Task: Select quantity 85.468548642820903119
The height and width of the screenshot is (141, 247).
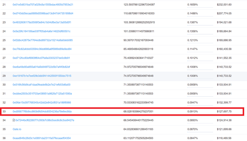Action: coord(138,49)
